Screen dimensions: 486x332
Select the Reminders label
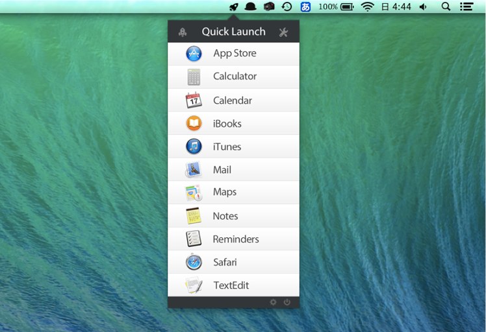236,239
